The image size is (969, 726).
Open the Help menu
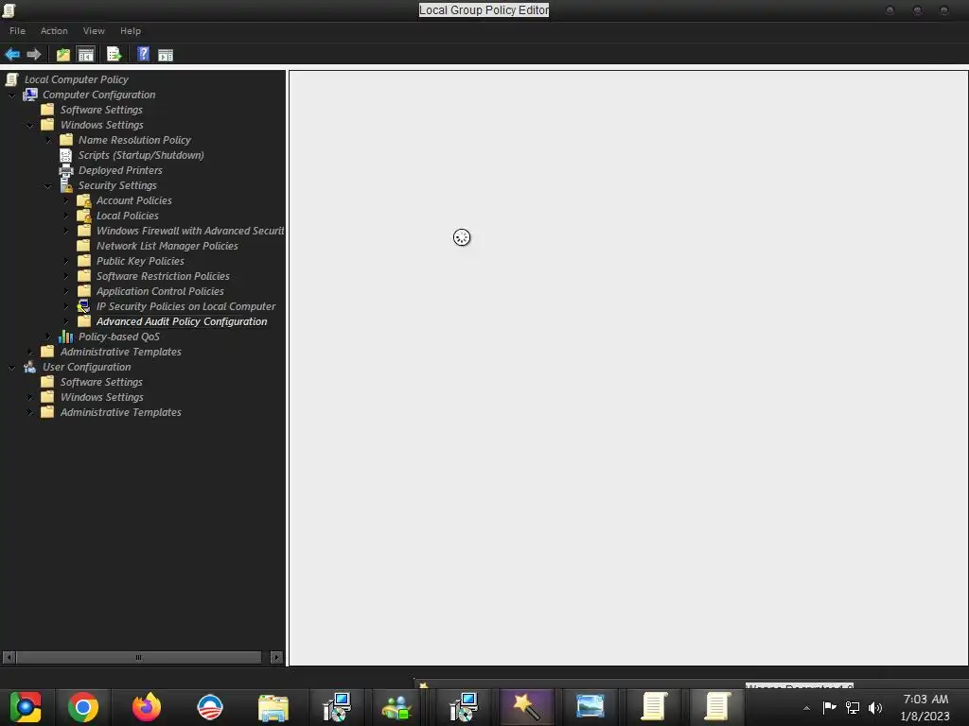[x=131, y=31]
